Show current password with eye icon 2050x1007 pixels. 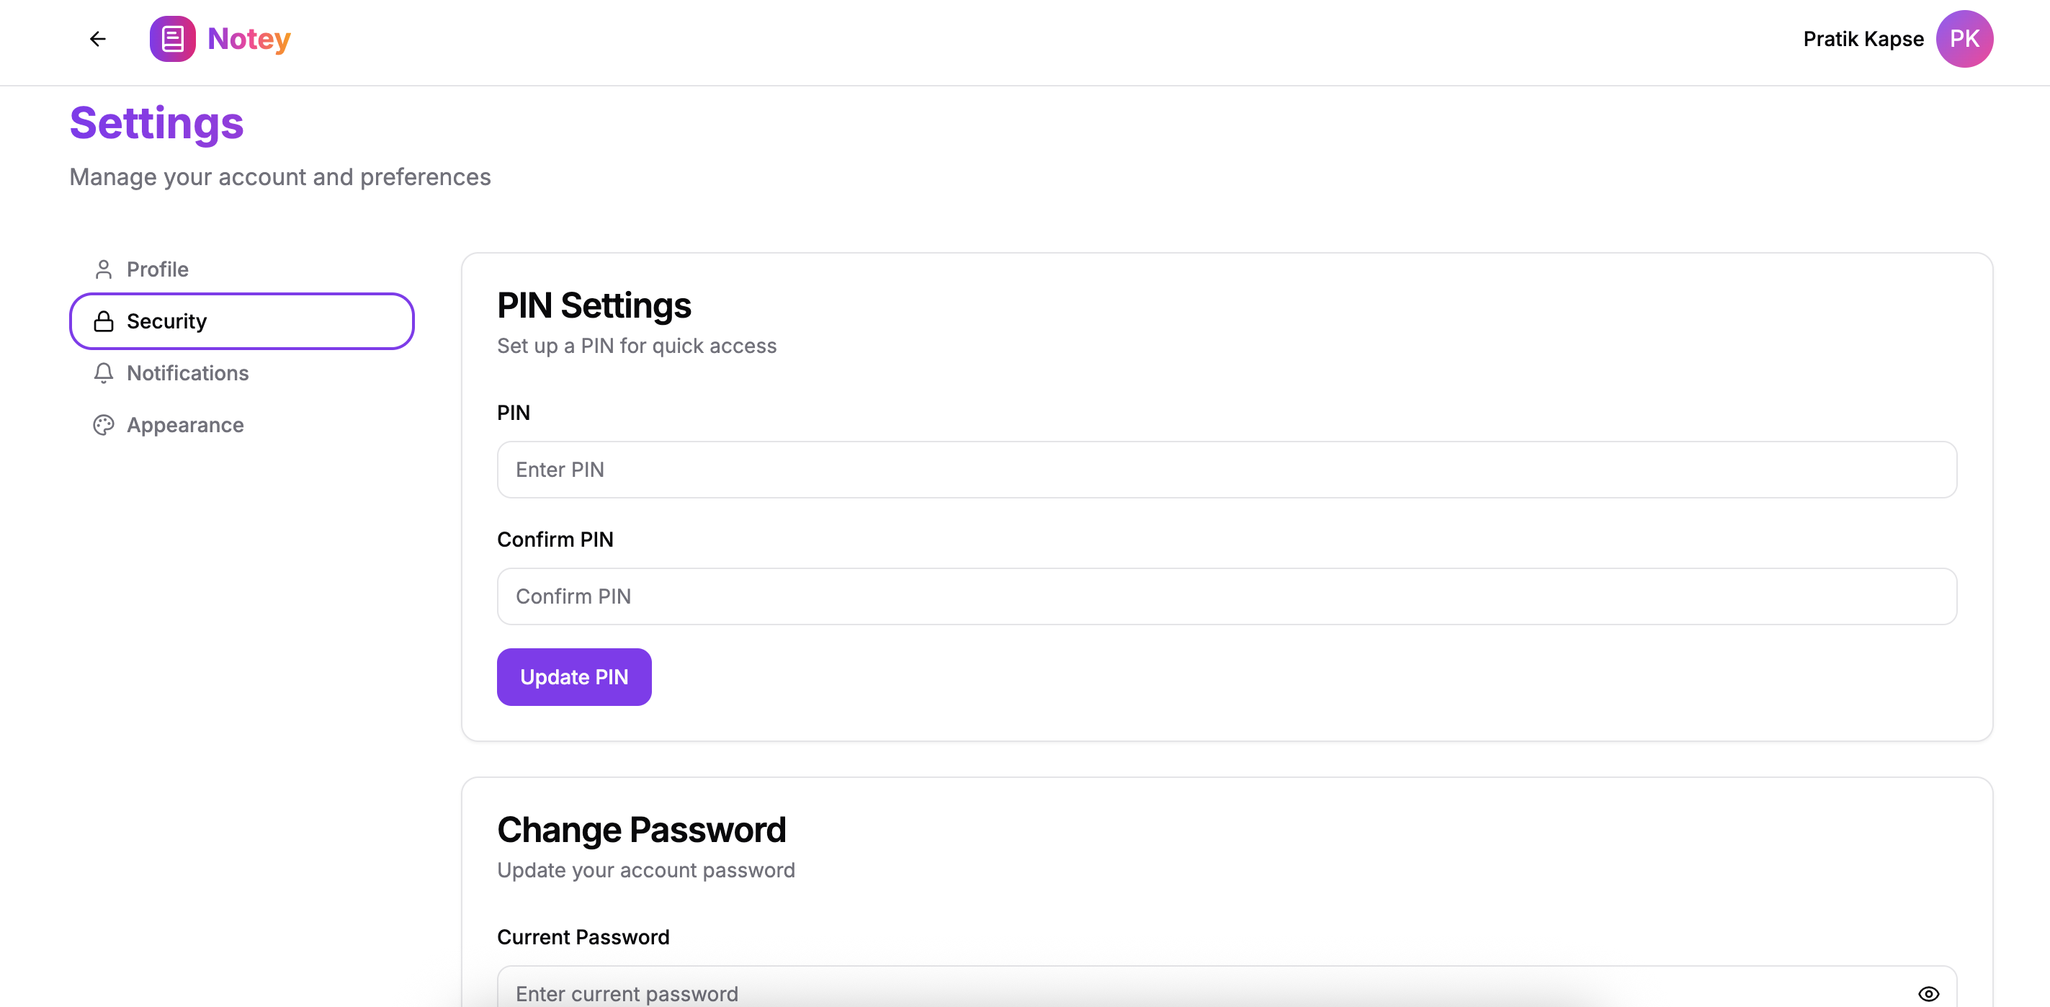click(1928, 993)
